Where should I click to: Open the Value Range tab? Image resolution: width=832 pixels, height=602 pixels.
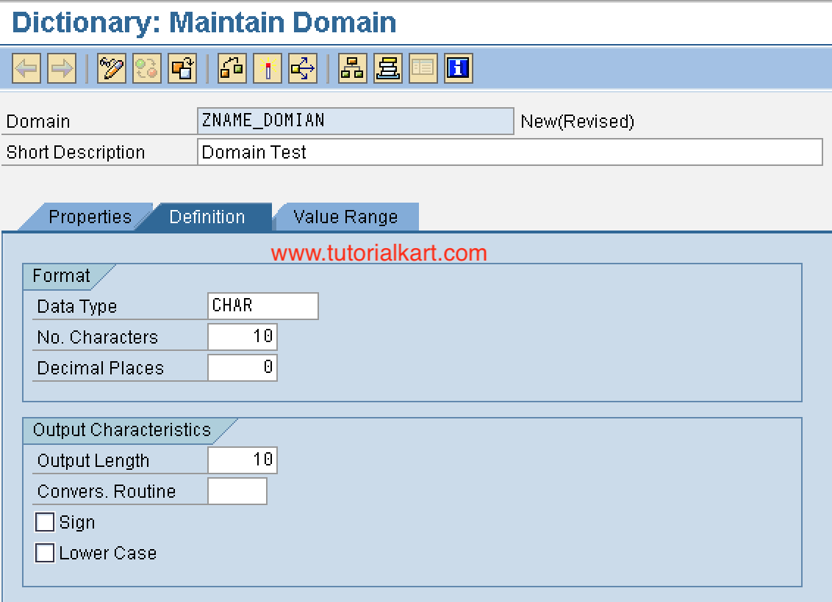[345, 217]
